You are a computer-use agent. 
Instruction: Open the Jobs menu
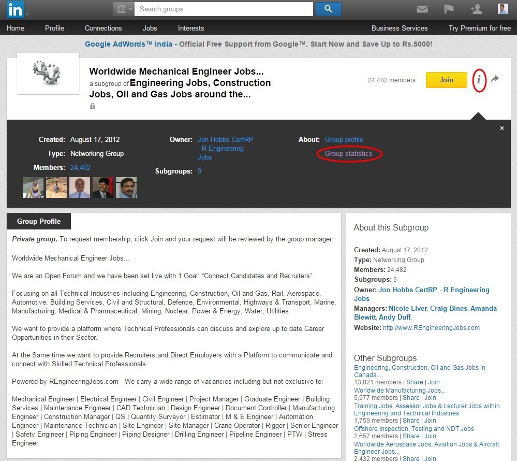point(150,28)
